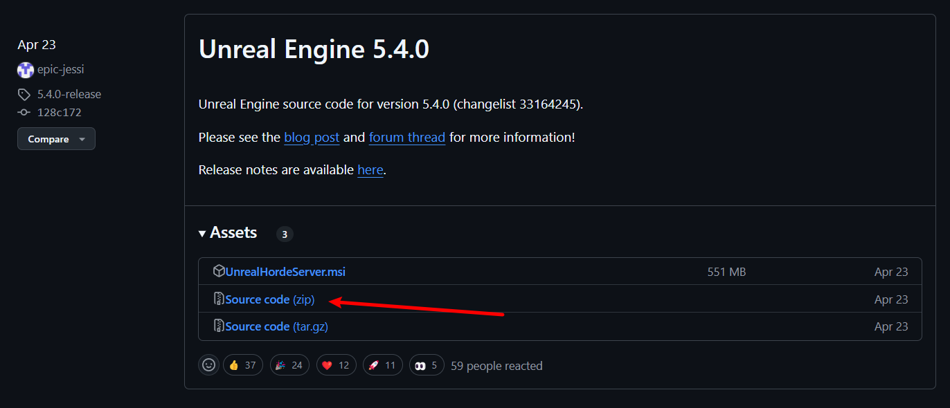Download Source code (tar.gz)
950x408 pixels.
[x=277, y=326]
